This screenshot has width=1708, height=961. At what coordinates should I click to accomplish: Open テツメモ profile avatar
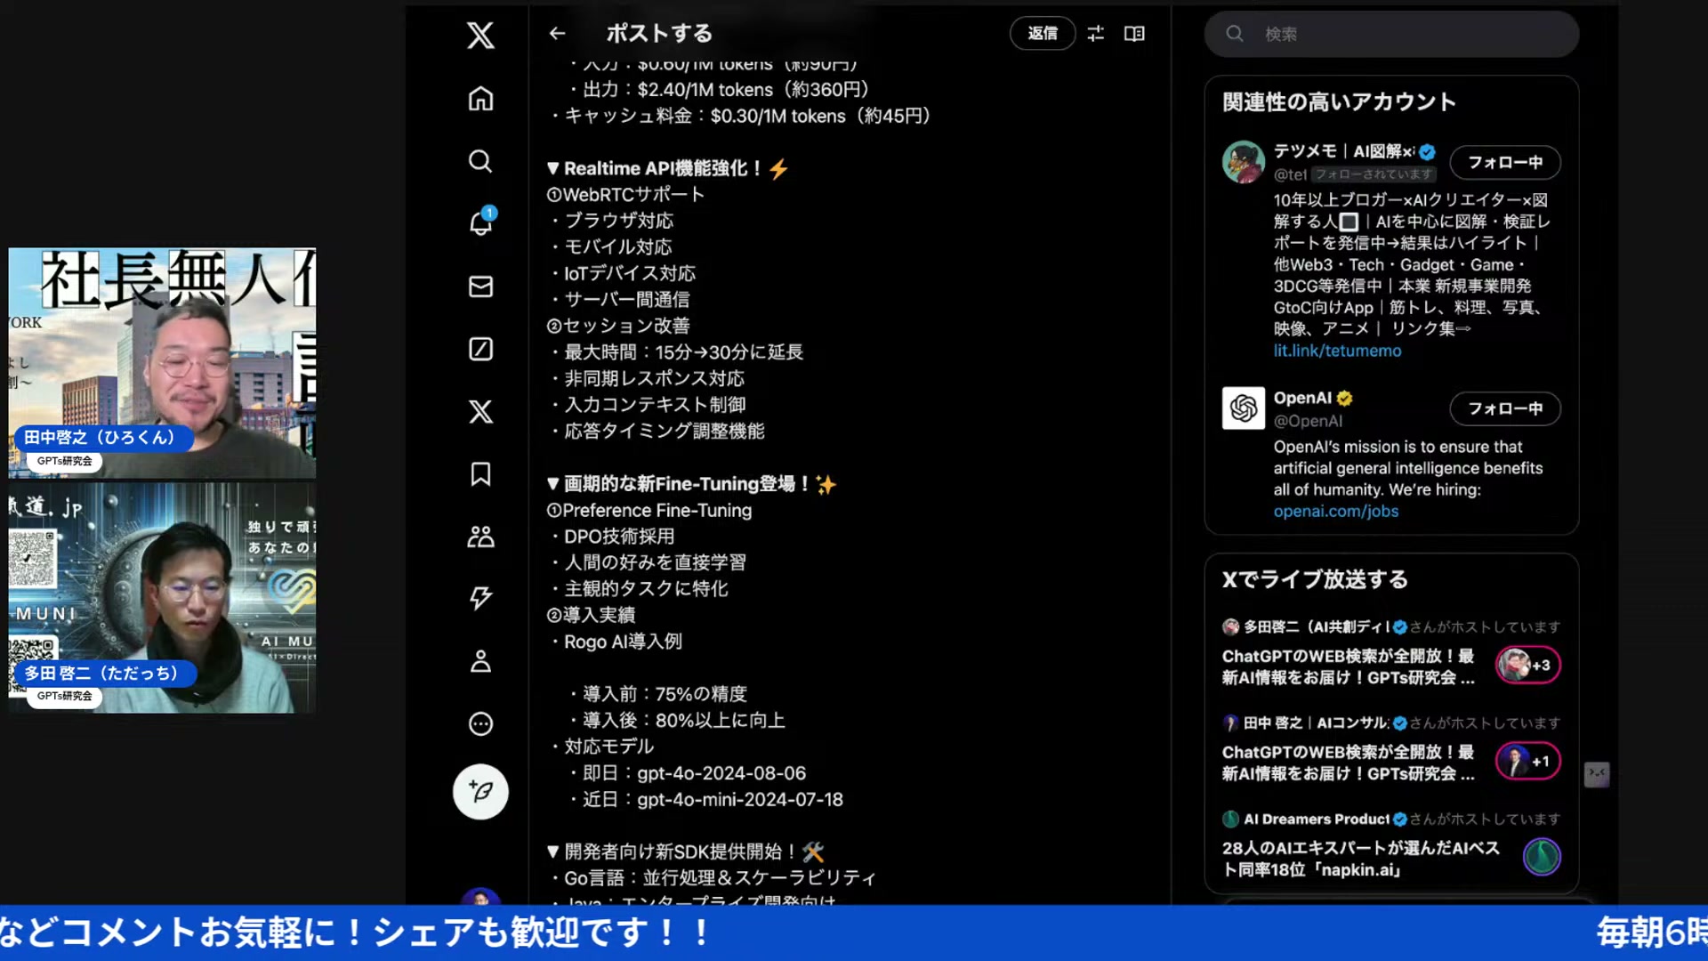click(x=1243, y=162)
